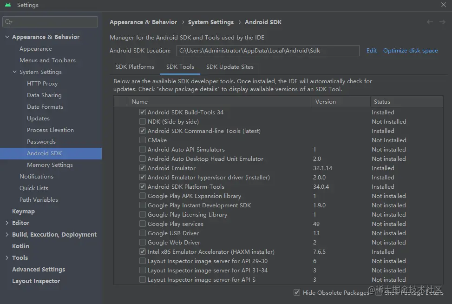This screenshot has height=304, width=452.
Task: Check Google Play Licensing Library
Action: click(143, 214)
